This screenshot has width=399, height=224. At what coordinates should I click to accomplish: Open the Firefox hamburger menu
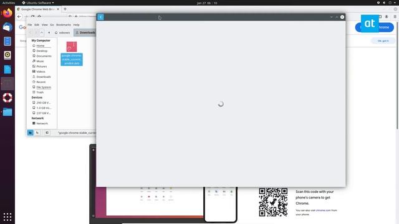click(x=395, y=17)
